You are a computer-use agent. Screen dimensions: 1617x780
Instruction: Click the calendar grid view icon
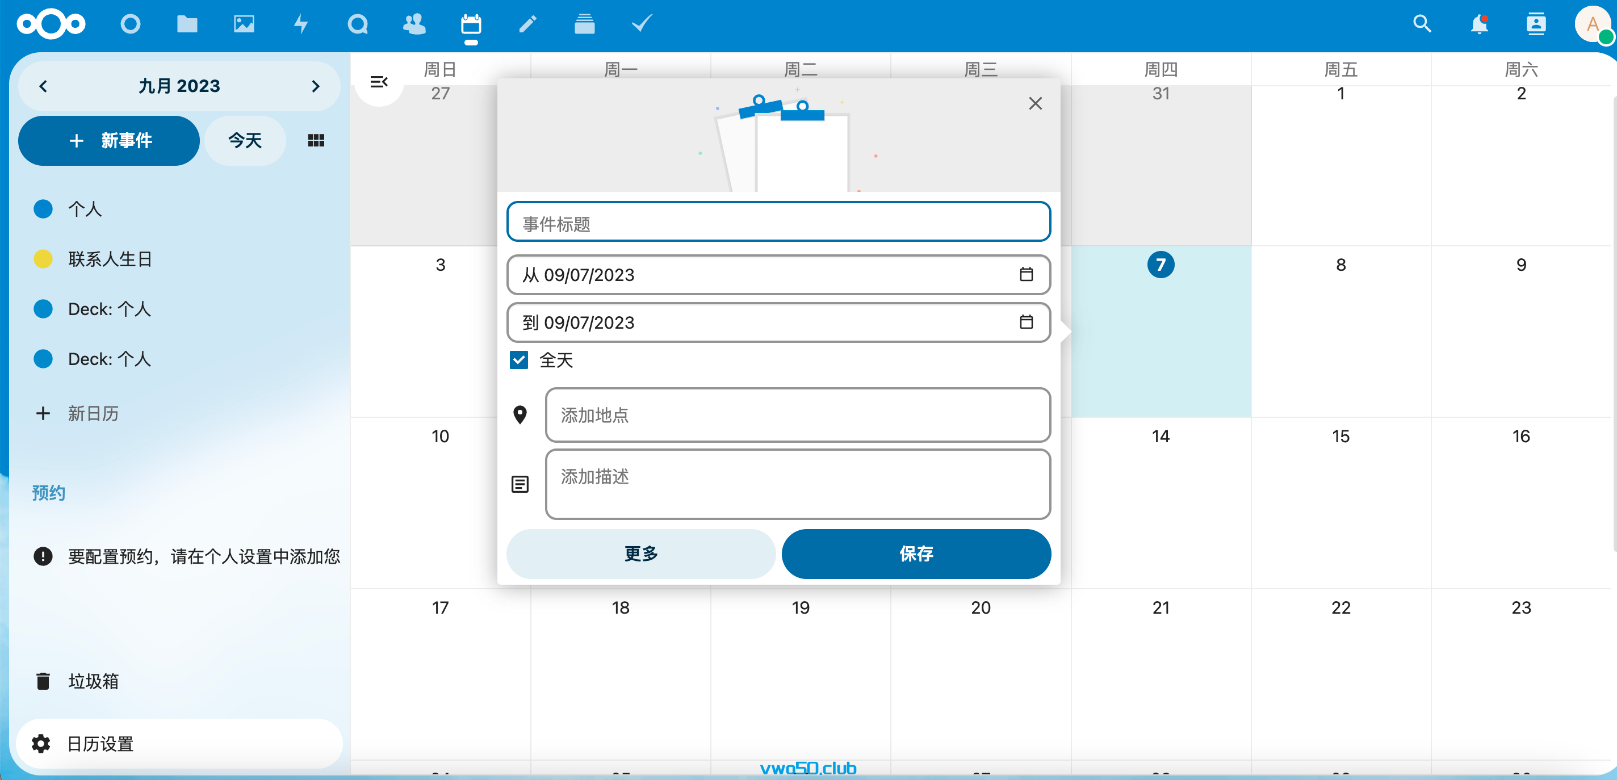coord(316,140)
